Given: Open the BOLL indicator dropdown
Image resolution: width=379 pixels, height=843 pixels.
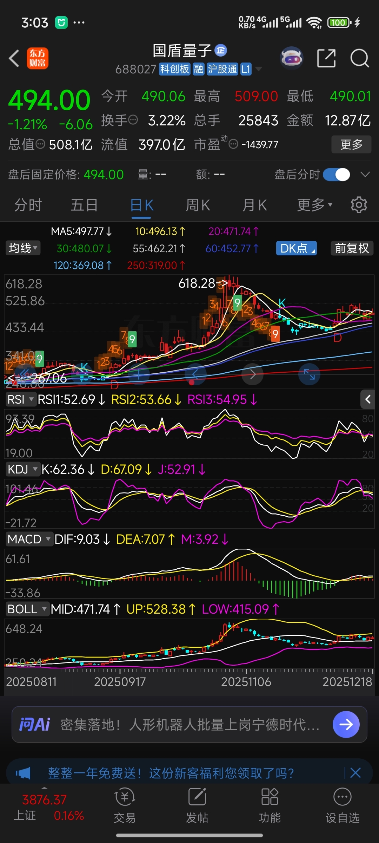Looking at the screenshot, I should [27, 609].
